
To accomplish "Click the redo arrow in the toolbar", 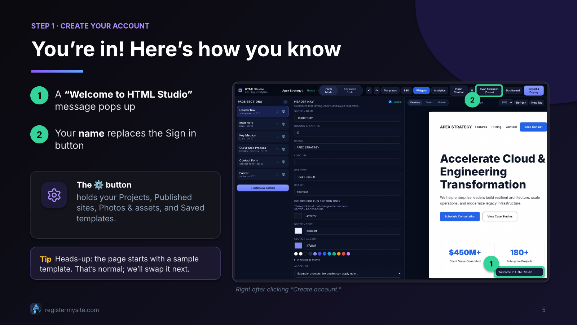I will pyautogui.click(x=376, y=91).
